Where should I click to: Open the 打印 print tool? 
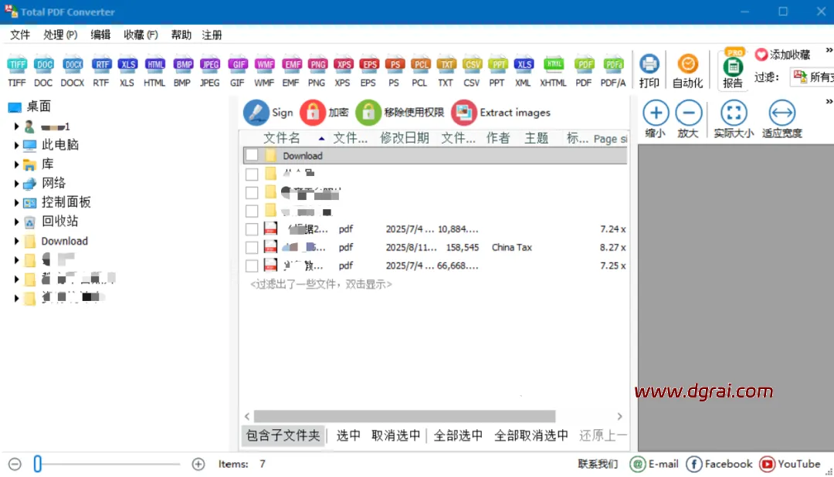tap(649, 71)
